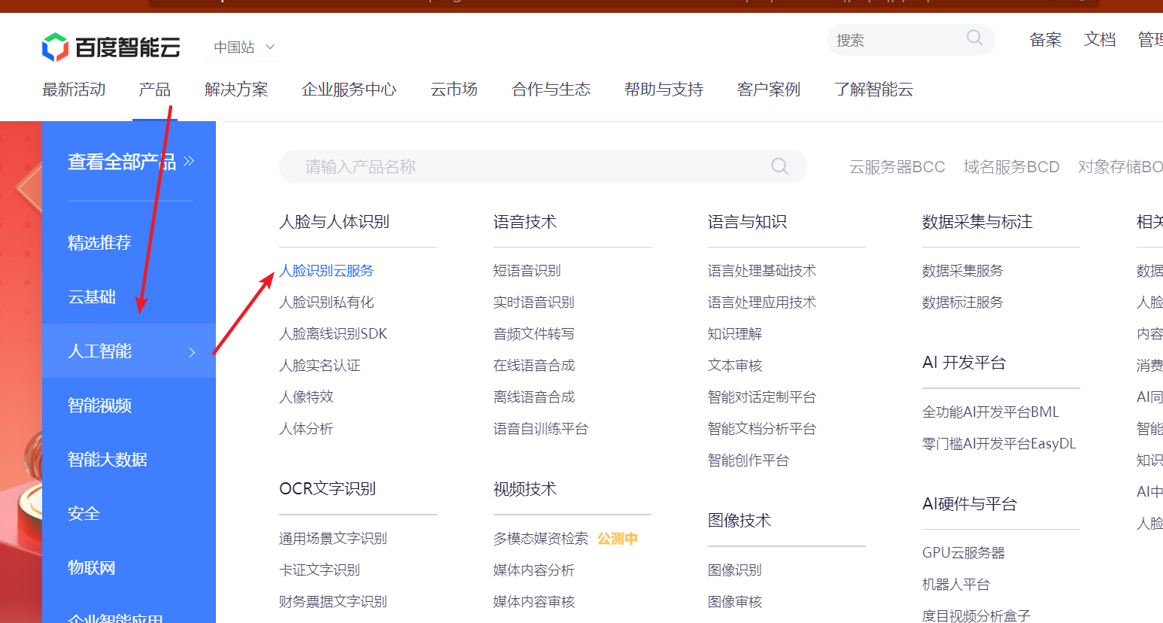Open 全功能AI开发平台BML link
The width and height of the screenshot is (1163, 623).
[991, 412]
